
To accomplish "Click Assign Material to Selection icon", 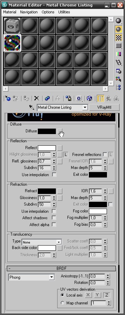I will [x=26, y=98].
